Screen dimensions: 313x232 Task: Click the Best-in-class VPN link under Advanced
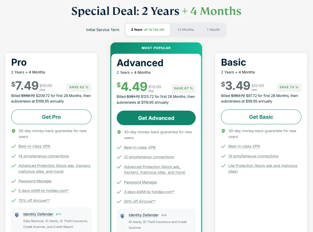tap(139, 148)
